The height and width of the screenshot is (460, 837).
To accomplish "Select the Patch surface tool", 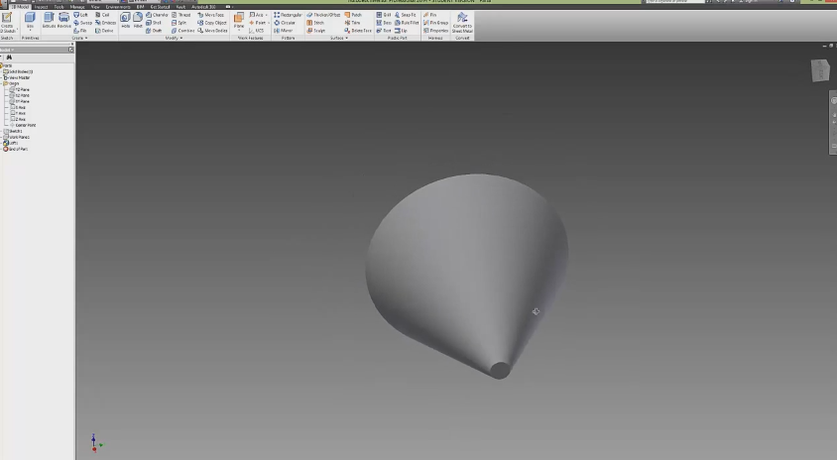I will pyautogui.click(x=353, y=15).
